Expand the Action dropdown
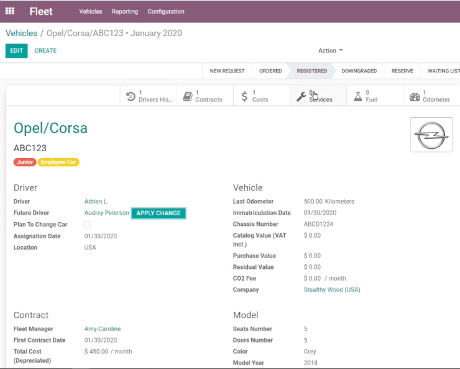 click(x=330, y=50)
